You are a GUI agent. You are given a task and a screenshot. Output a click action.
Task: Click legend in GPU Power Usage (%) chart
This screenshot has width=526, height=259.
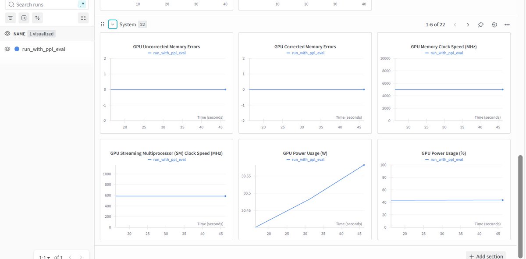click(x=444, y=160)
